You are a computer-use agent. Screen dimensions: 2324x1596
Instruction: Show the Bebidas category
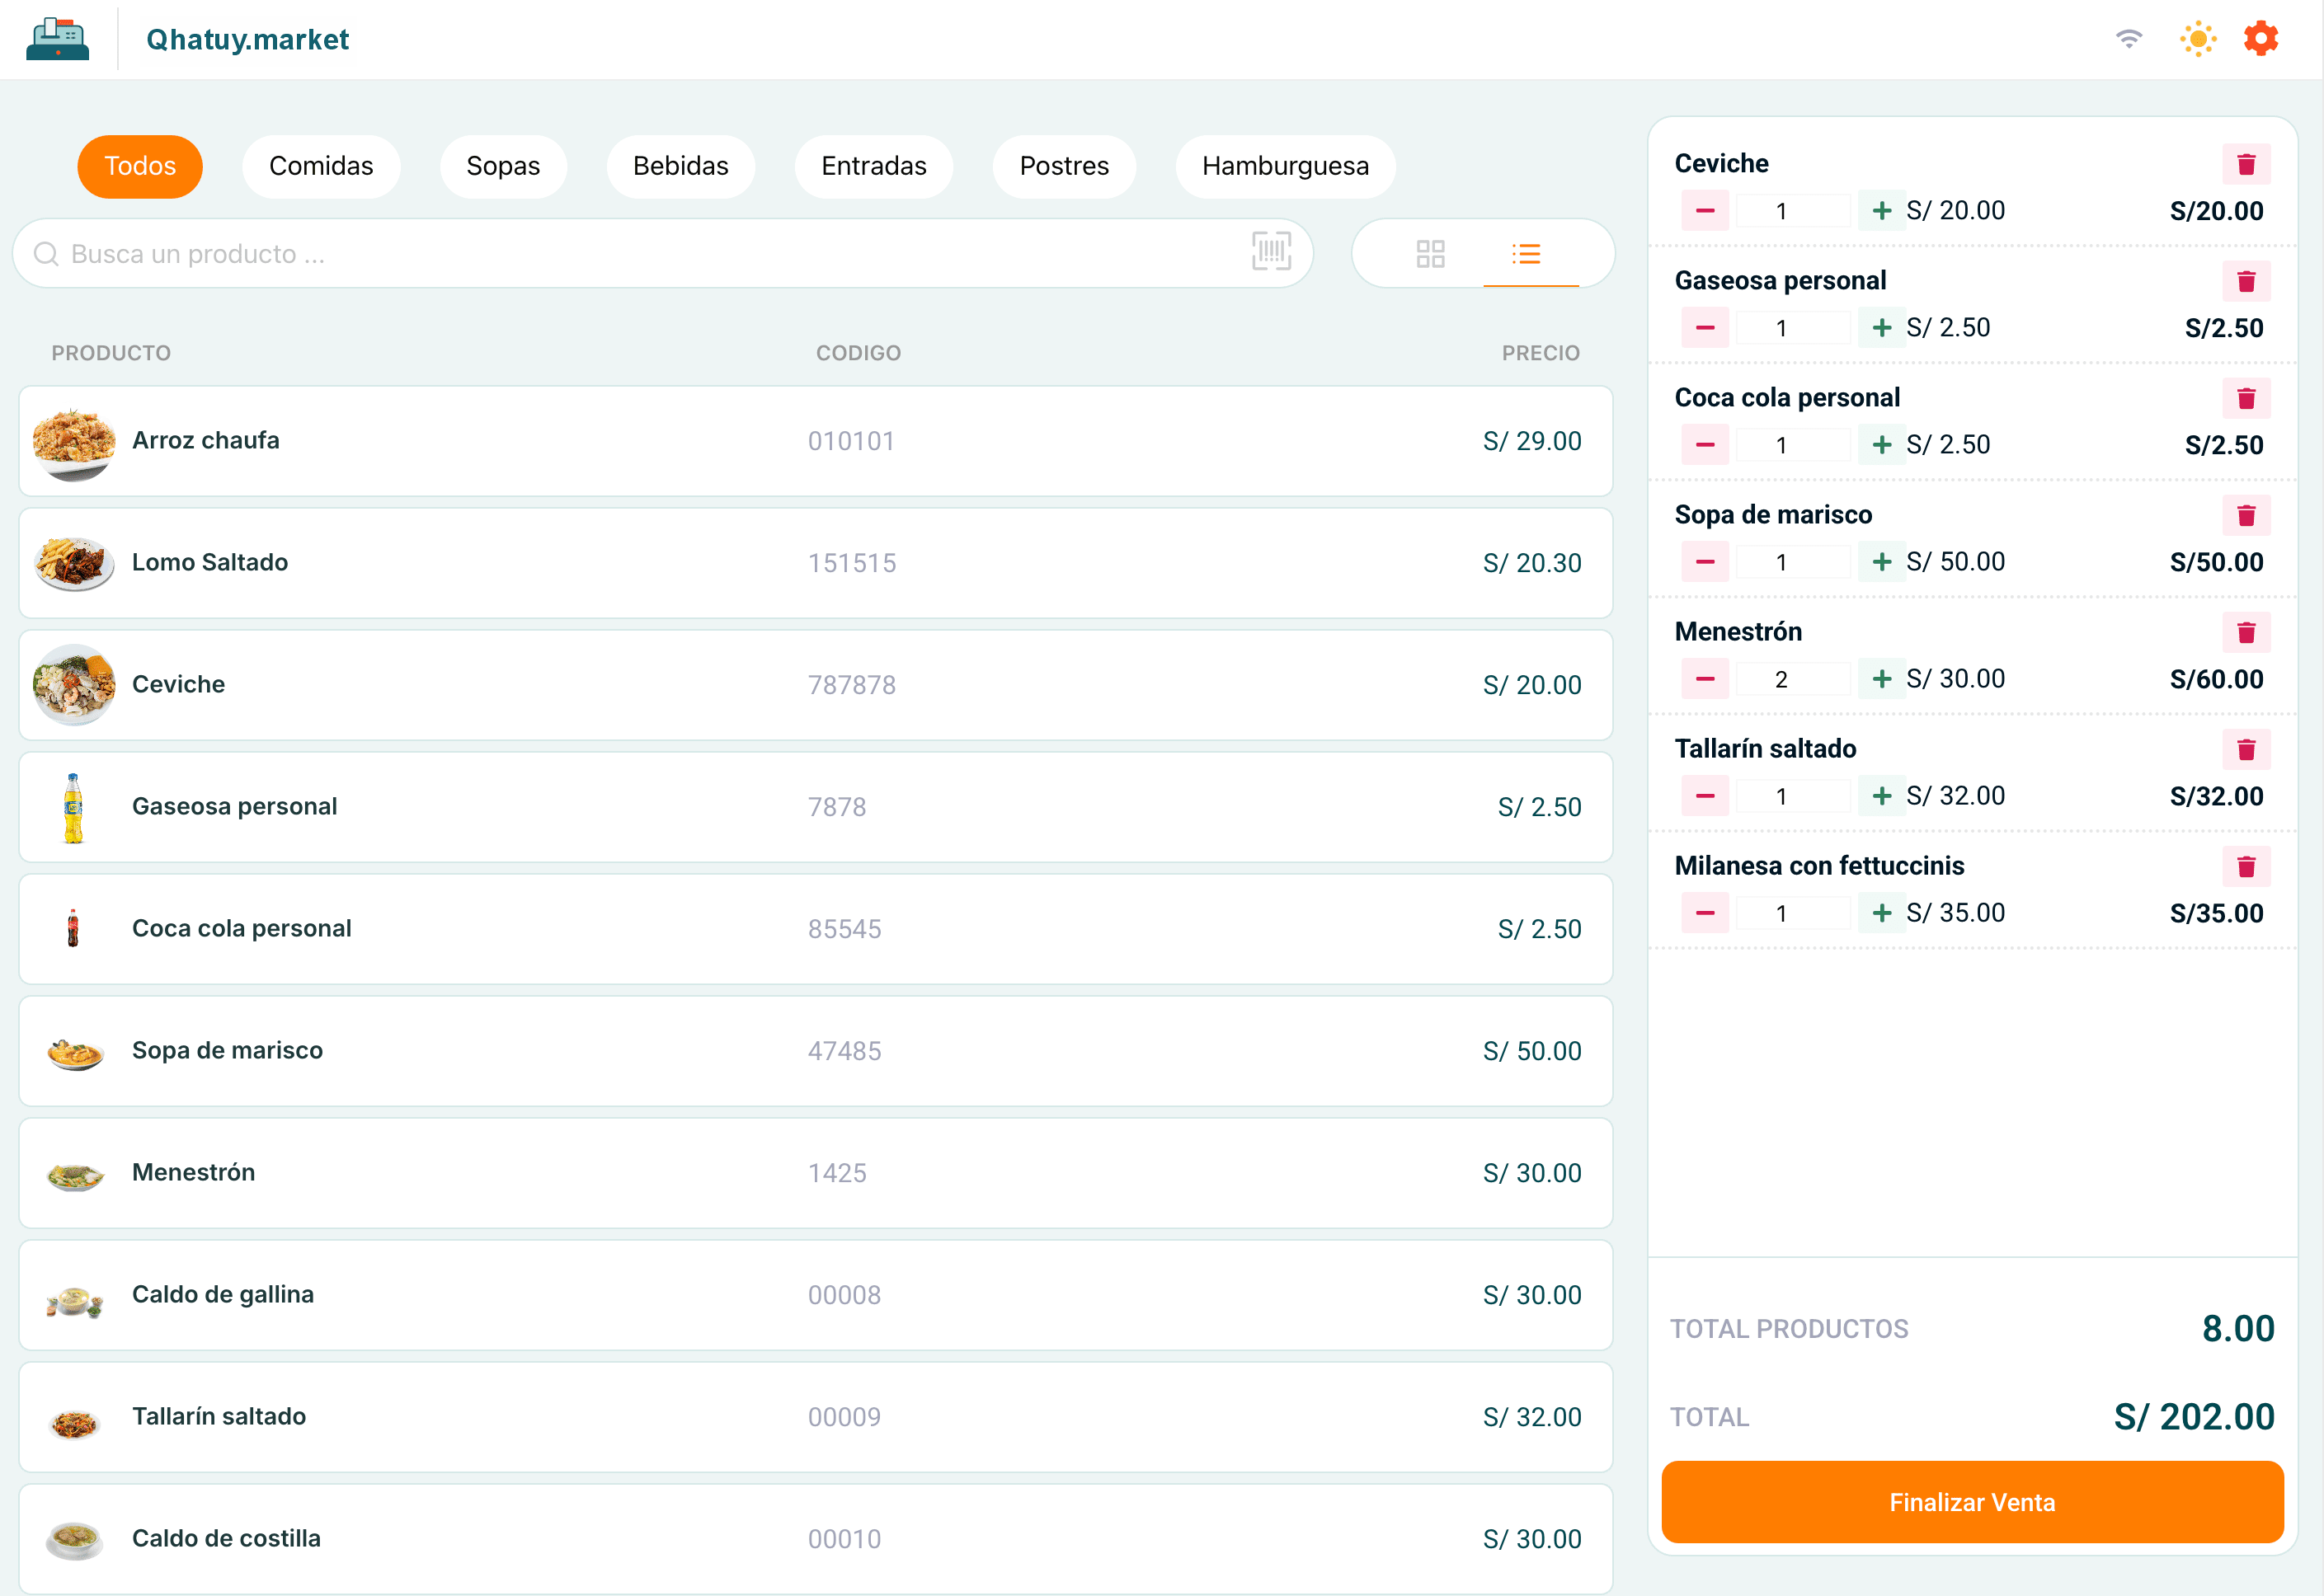click(680, 166)
